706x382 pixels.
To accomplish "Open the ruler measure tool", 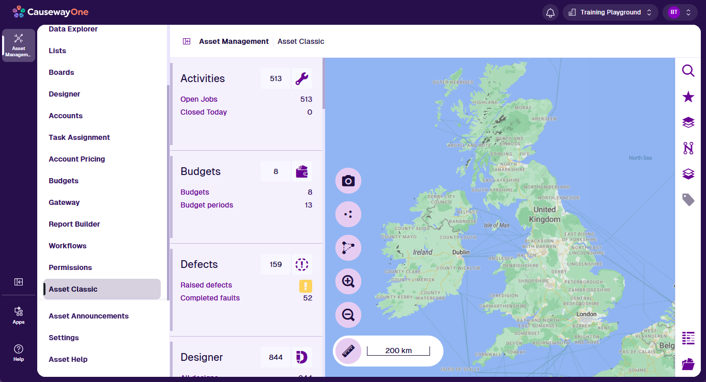I will [x=348, y=351].
